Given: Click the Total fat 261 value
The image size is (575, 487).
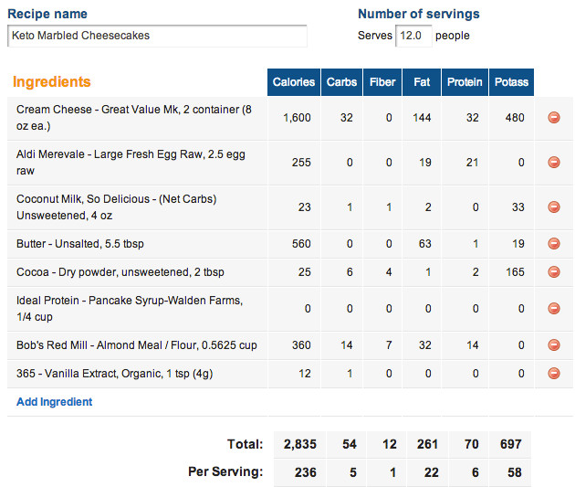Looking at the screenshot, I should pos(427,444).
